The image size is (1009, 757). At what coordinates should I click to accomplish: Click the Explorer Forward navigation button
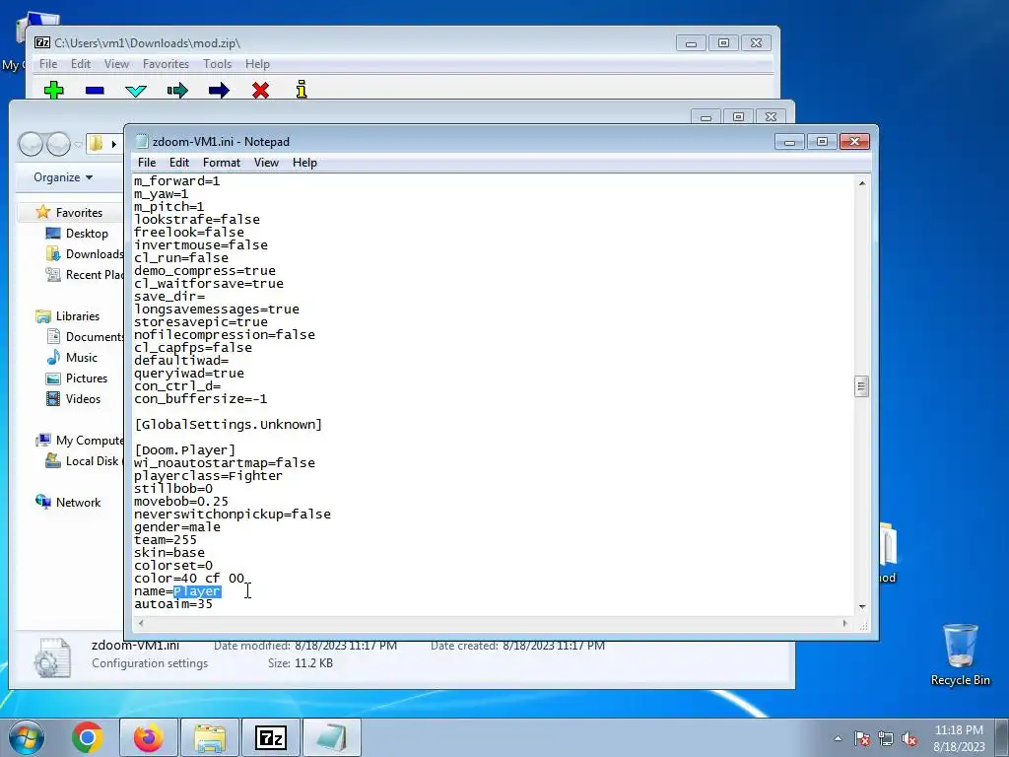click(58, 144)
